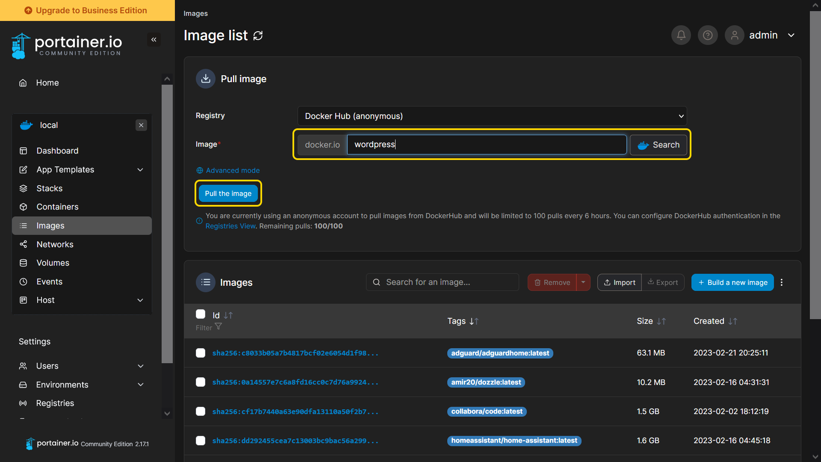Check the homeassistant/home-assistant image row
The height and width of the screenshot is (462, 821).
pos(201,441)
